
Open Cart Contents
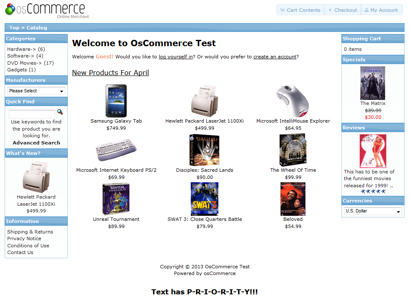click(301, 10)
